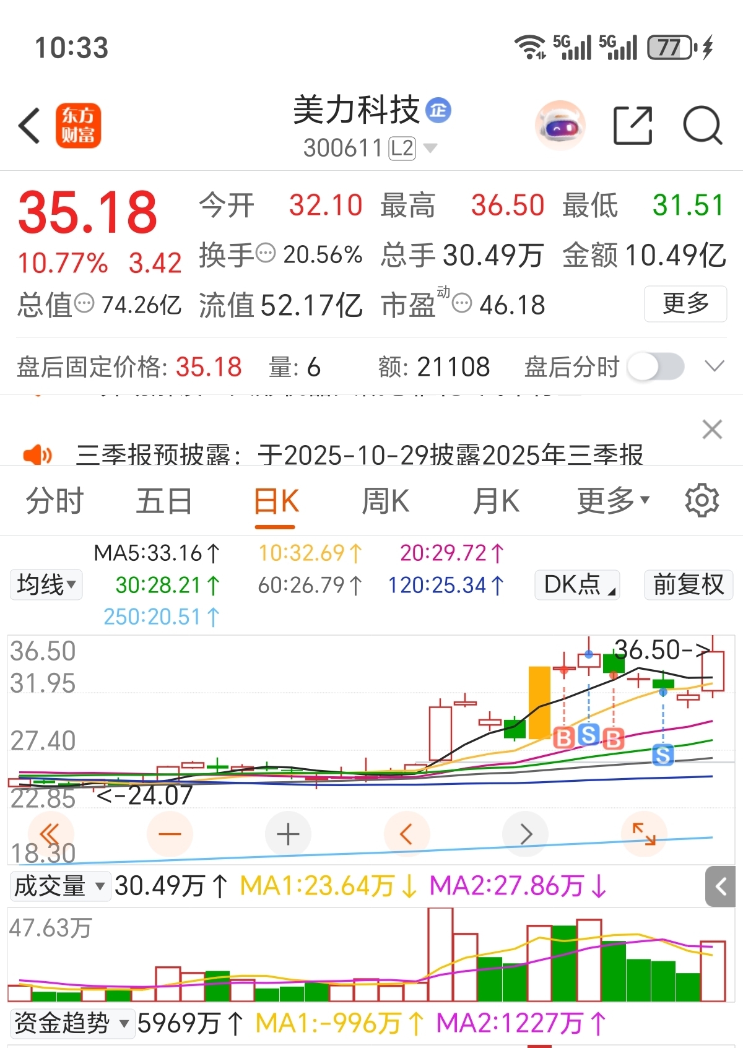Switch to the 分时 tab
Viewport: 743px width, 1048px height.
55,500
